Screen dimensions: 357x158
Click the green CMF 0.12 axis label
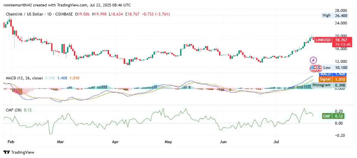coord(333,116)
